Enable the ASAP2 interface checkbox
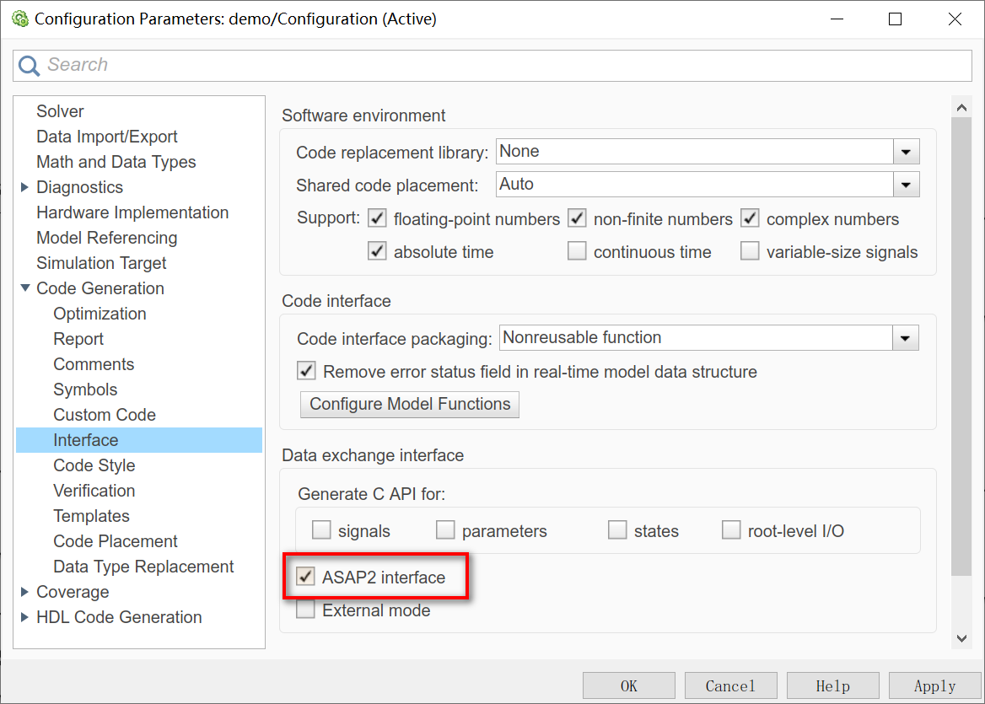 (305, 578)
